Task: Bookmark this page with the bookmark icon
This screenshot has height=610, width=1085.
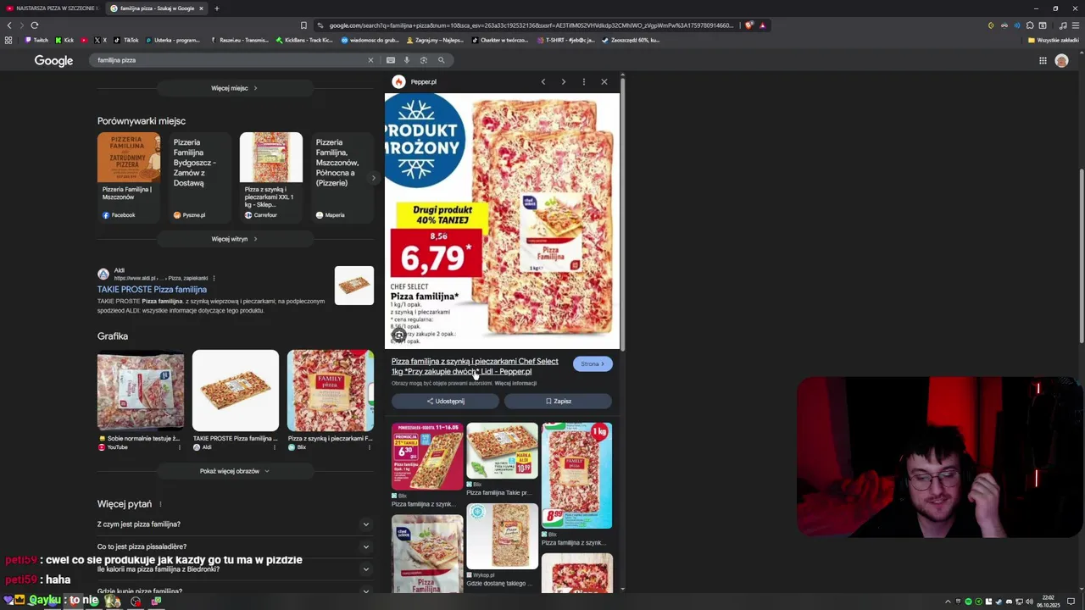Action: [x=303, y=25]
